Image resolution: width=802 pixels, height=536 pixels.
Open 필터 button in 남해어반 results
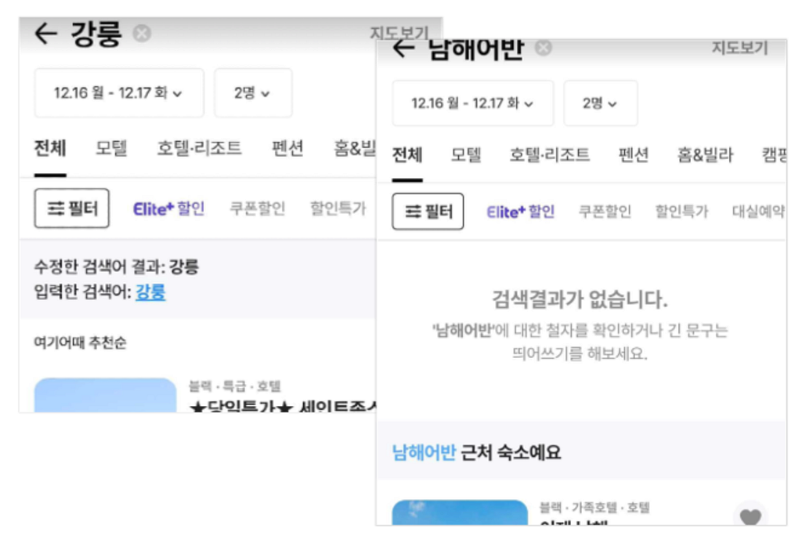428,212
